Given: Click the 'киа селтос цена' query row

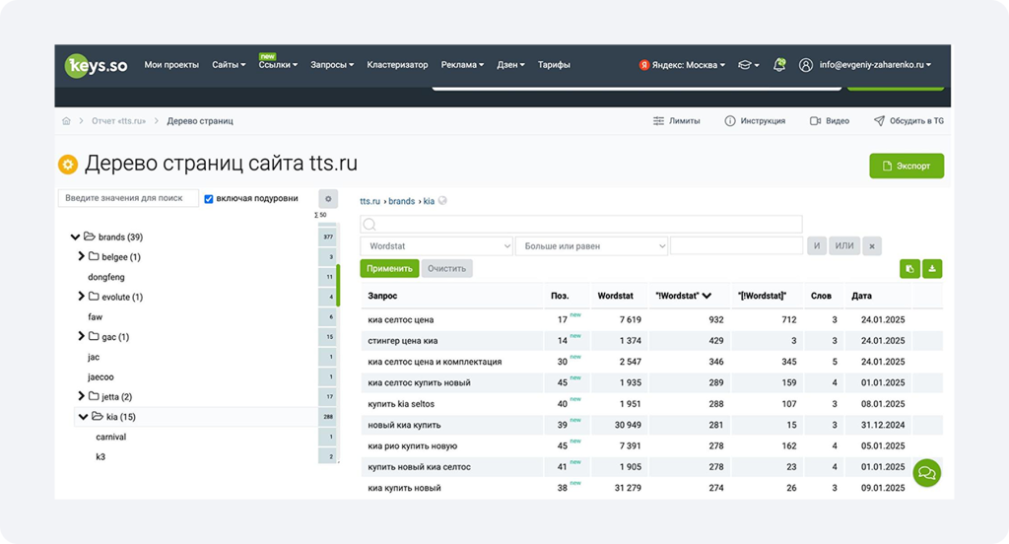Looking at the screenshot, I should pos(652,319).
